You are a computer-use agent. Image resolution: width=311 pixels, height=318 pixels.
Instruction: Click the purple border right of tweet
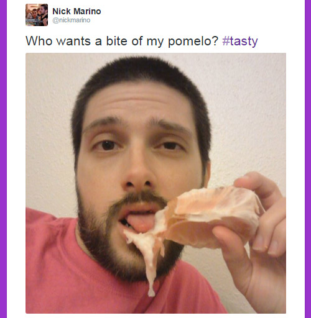click(x=308, y=159)
